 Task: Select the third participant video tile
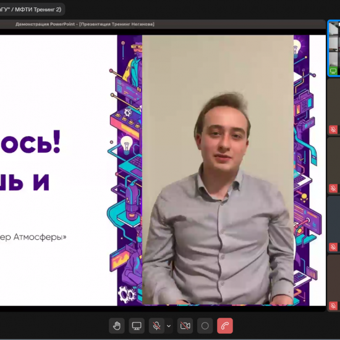(334, 166)
